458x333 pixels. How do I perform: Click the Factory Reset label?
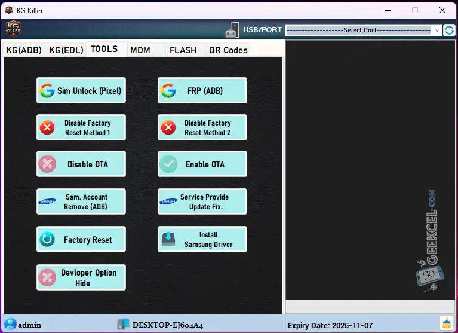pyautogui.click(x=88, y=240)
